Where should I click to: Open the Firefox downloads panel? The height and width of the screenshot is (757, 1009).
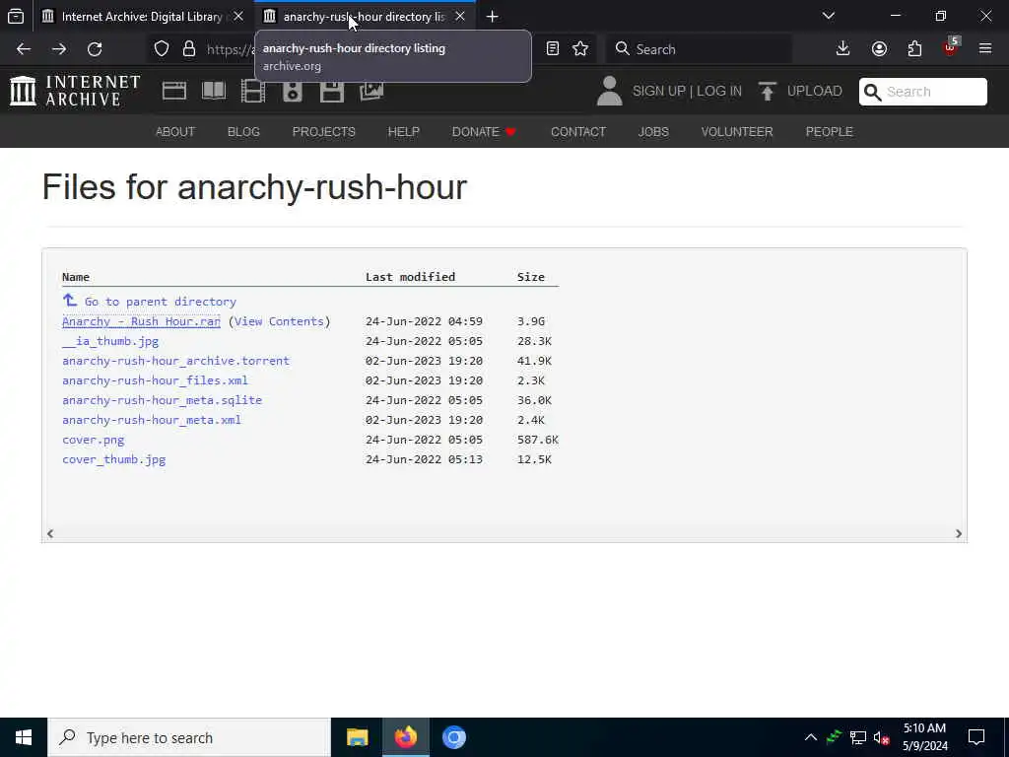(843, 49)
